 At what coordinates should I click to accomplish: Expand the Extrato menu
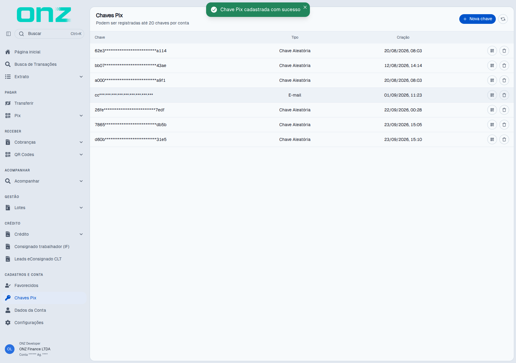coord(44,77)
